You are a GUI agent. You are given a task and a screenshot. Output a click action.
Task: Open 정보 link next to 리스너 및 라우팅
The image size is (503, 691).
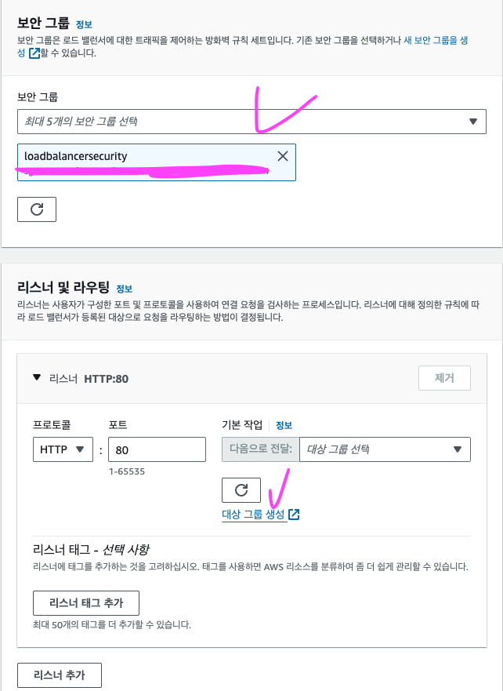124,289
